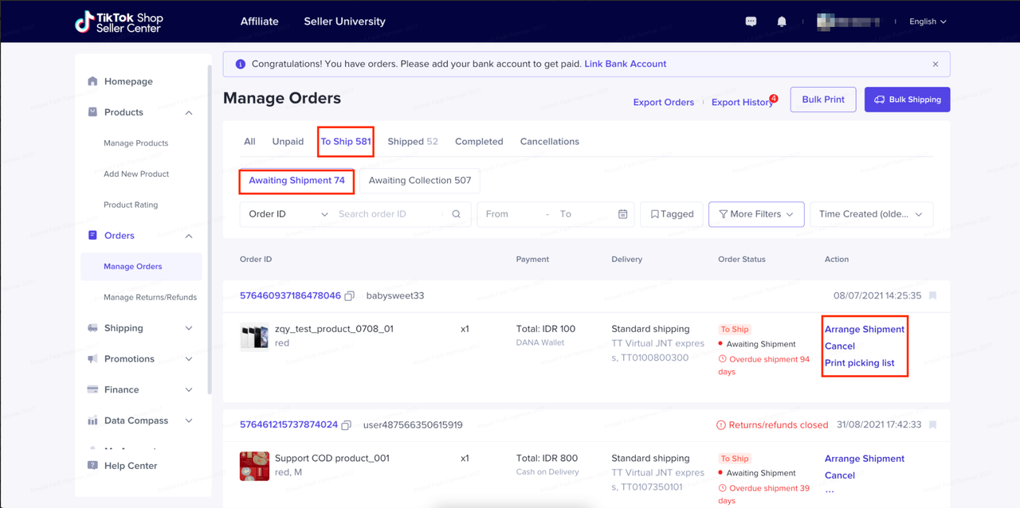Click the Bulk Shipping button
The height and width of the screenshot is (508, 1020).
coord(907,100)
